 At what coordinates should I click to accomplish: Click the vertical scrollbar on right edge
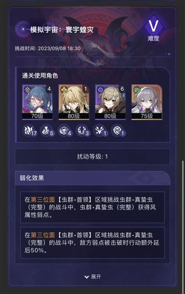pos(183,225)
